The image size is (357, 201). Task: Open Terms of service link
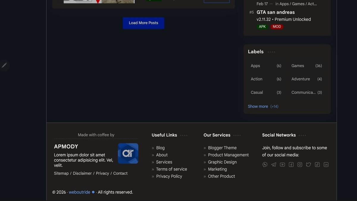tap(171, 169)
